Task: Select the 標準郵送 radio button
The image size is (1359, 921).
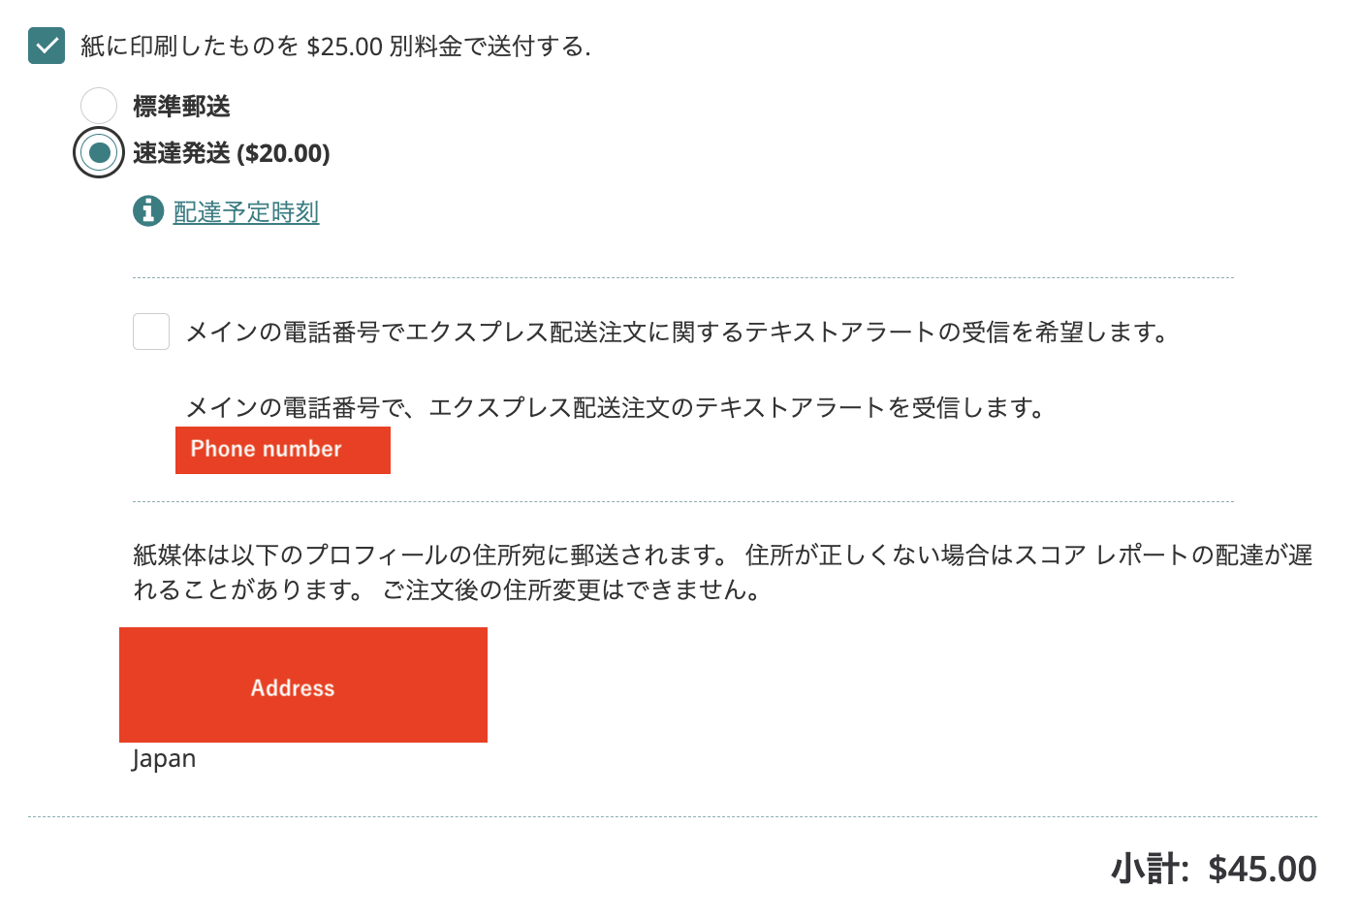Action: pos(99,106)
